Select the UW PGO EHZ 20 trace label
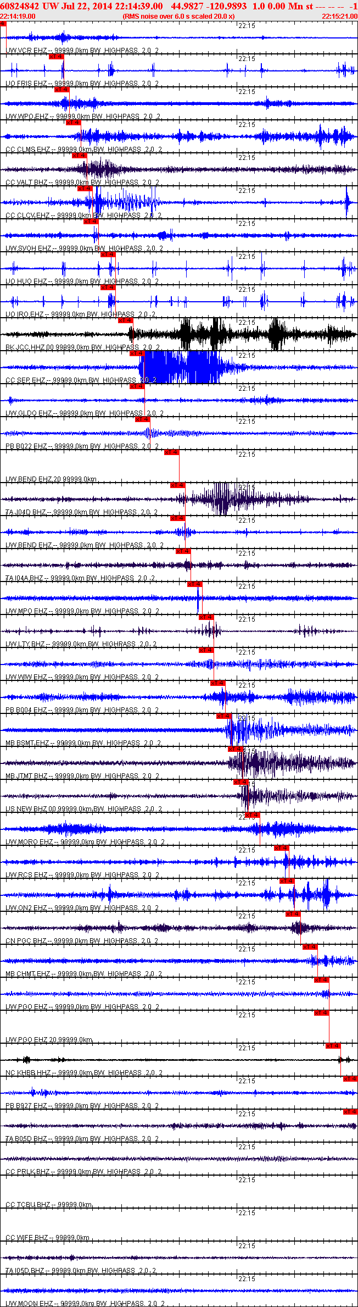The width and height of the screenshot is (358, 1307). click(x=49, y=1040)
